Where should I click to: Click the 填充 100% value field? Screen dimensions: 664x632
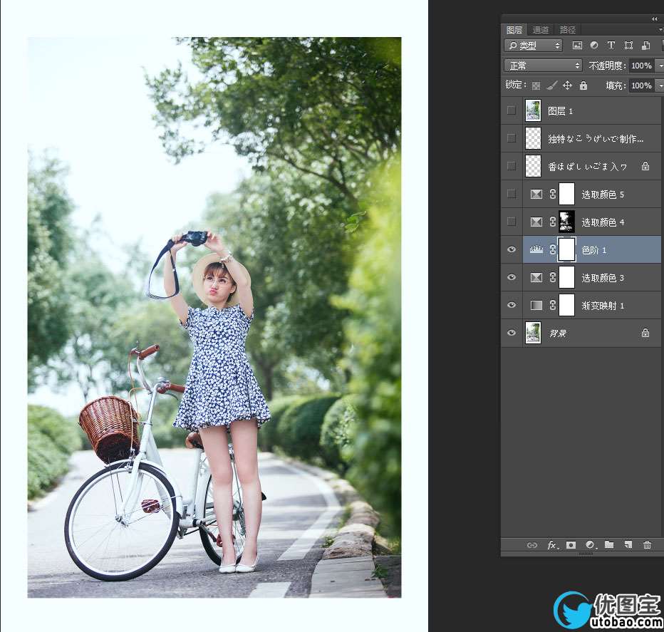point(642,86)
